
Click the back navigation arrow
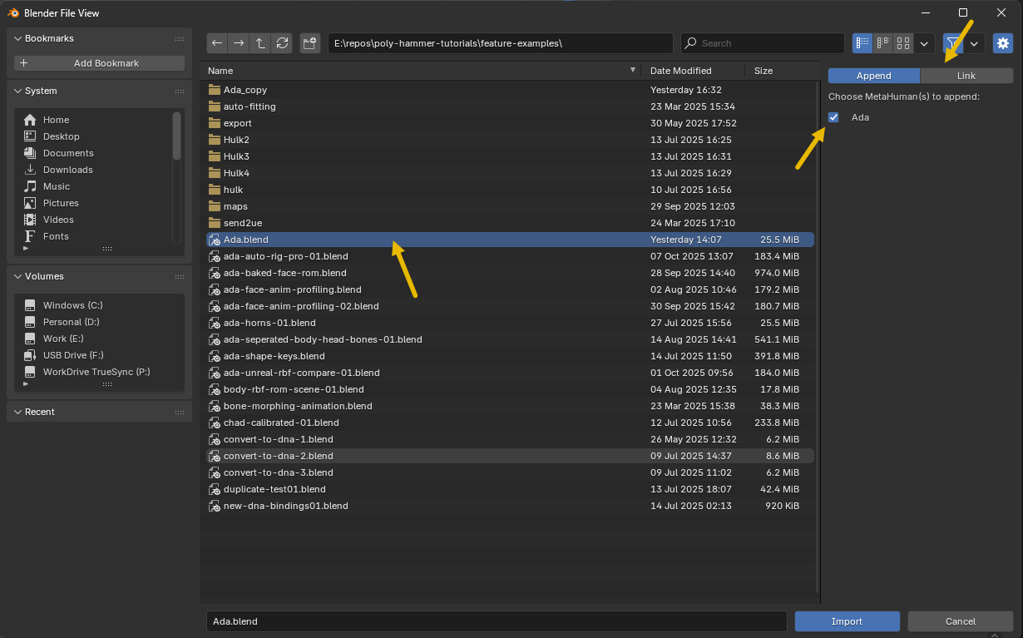coord(217,43)
